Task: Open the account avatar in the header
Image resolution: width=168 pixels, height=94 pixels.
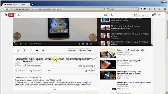Action: click(159, 15)
